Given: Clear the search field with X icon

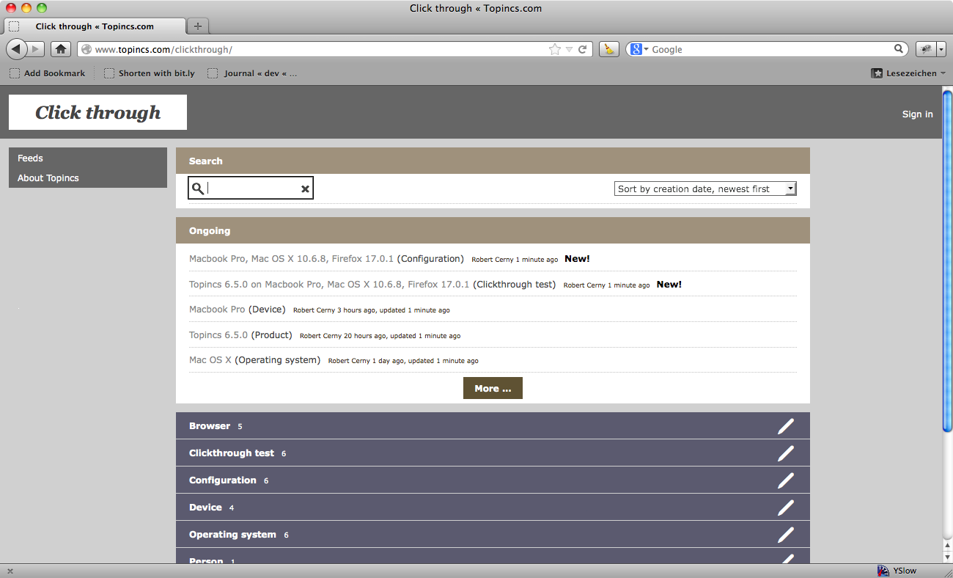Looking at the screenshot, I should click(305, 189).
